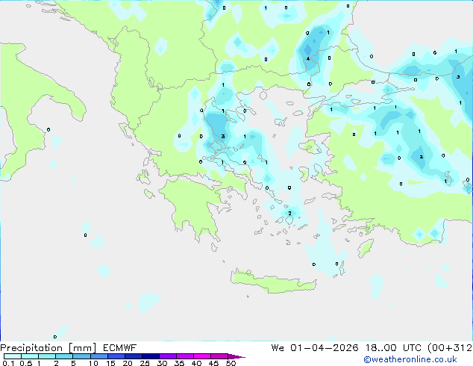Pick the 25–30 mm dark navy swatch

tap(150, 356)
